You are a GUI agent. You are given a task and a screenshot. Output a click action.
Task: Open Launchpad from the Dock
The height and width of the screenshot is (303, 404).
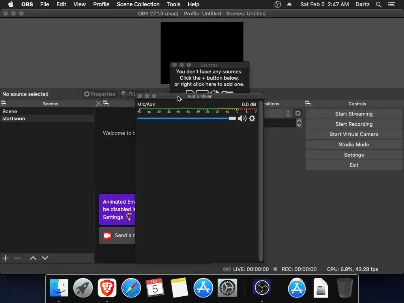click(83, 288)
